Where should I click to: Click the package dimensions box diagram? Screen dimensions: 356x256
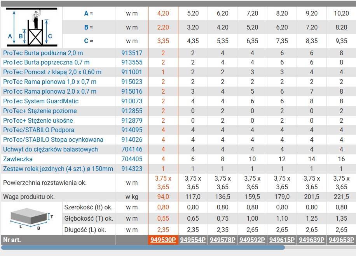(x=32, y=218)
